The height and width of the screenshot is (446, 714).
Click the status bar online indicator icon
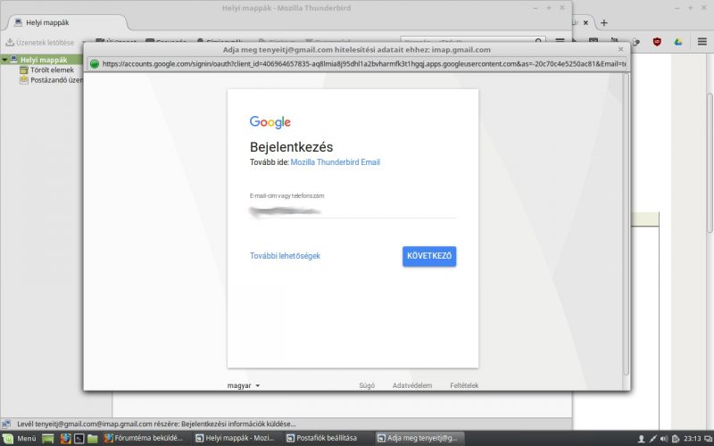(6, 425)
